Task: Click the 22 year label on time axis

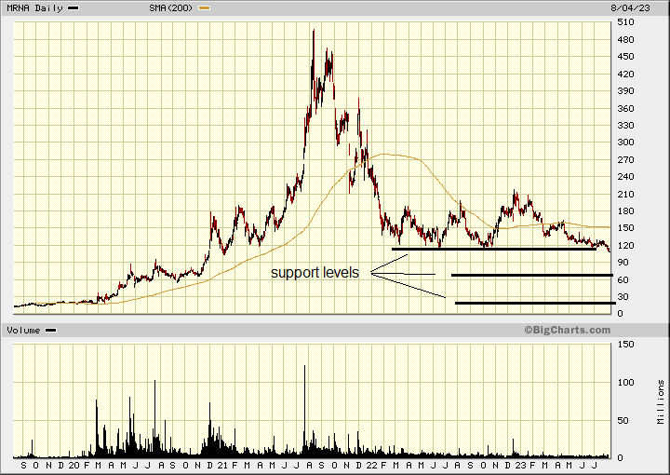Action: point(371,465)
